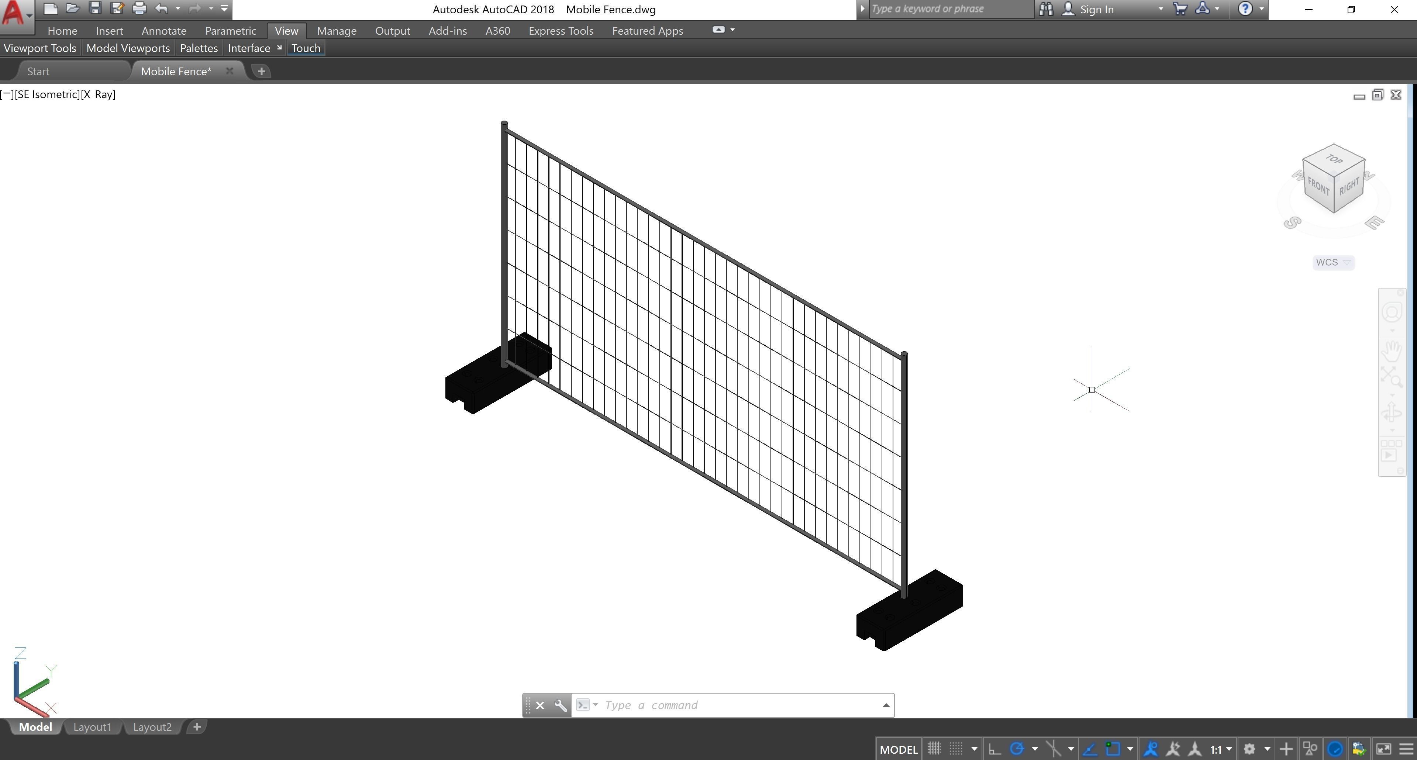
Task: Open isometric drafting plane dropdown
Action: [x=1071, y=749]
